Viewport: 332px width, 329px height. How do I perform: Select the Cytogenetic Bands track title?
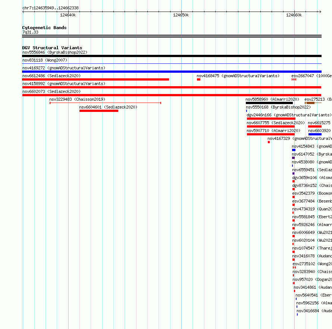pos(44,28)
